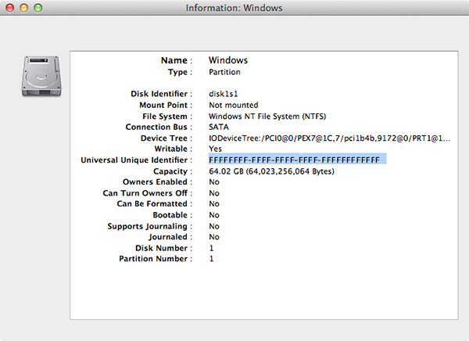Click the Type Partition value
The height and width of the screenshot is (341, 469).
(224, 72)
